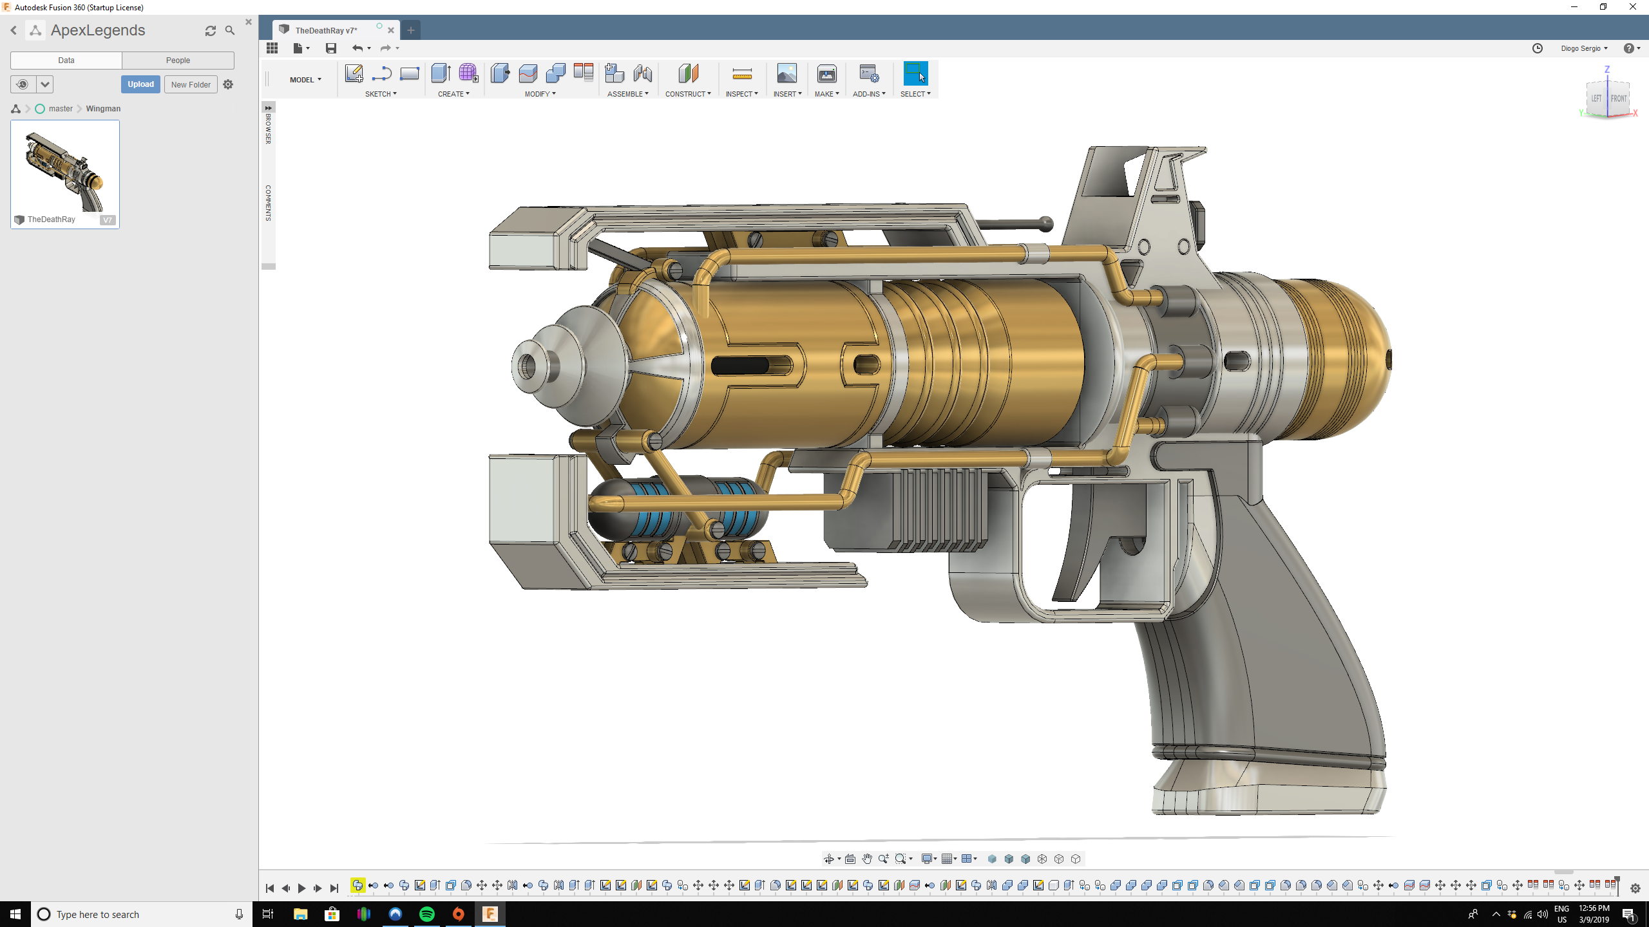
Task: Select the Joint assemble tool
Action: click(x=643, y=73)
